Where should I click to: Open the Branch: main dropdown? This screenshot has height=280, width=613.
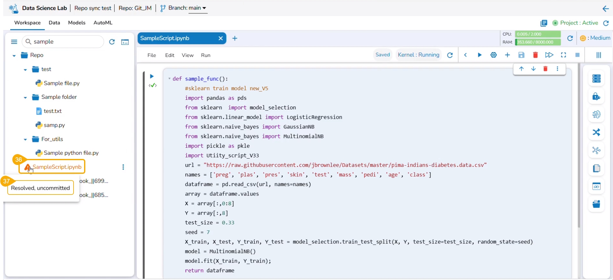coord(197,8)
